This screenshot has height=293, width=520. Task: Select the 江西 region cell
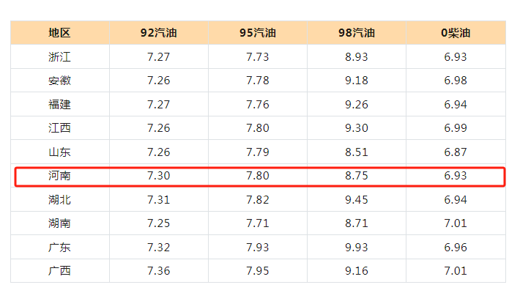[60, 127]
